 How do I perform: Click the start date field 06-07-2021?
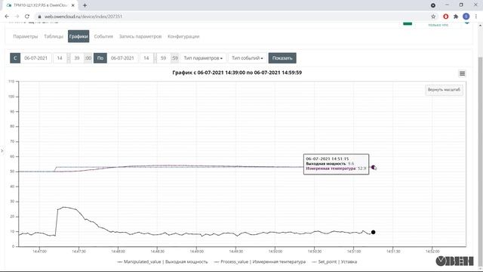[35, 58]
